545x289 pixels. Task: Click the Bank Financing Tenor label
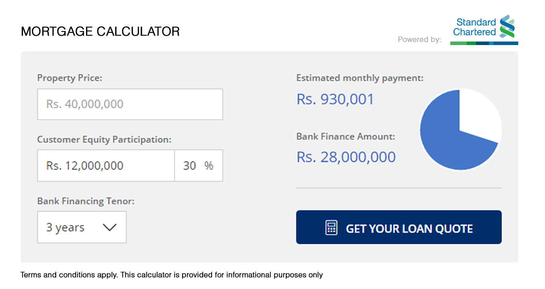[86, 201]
